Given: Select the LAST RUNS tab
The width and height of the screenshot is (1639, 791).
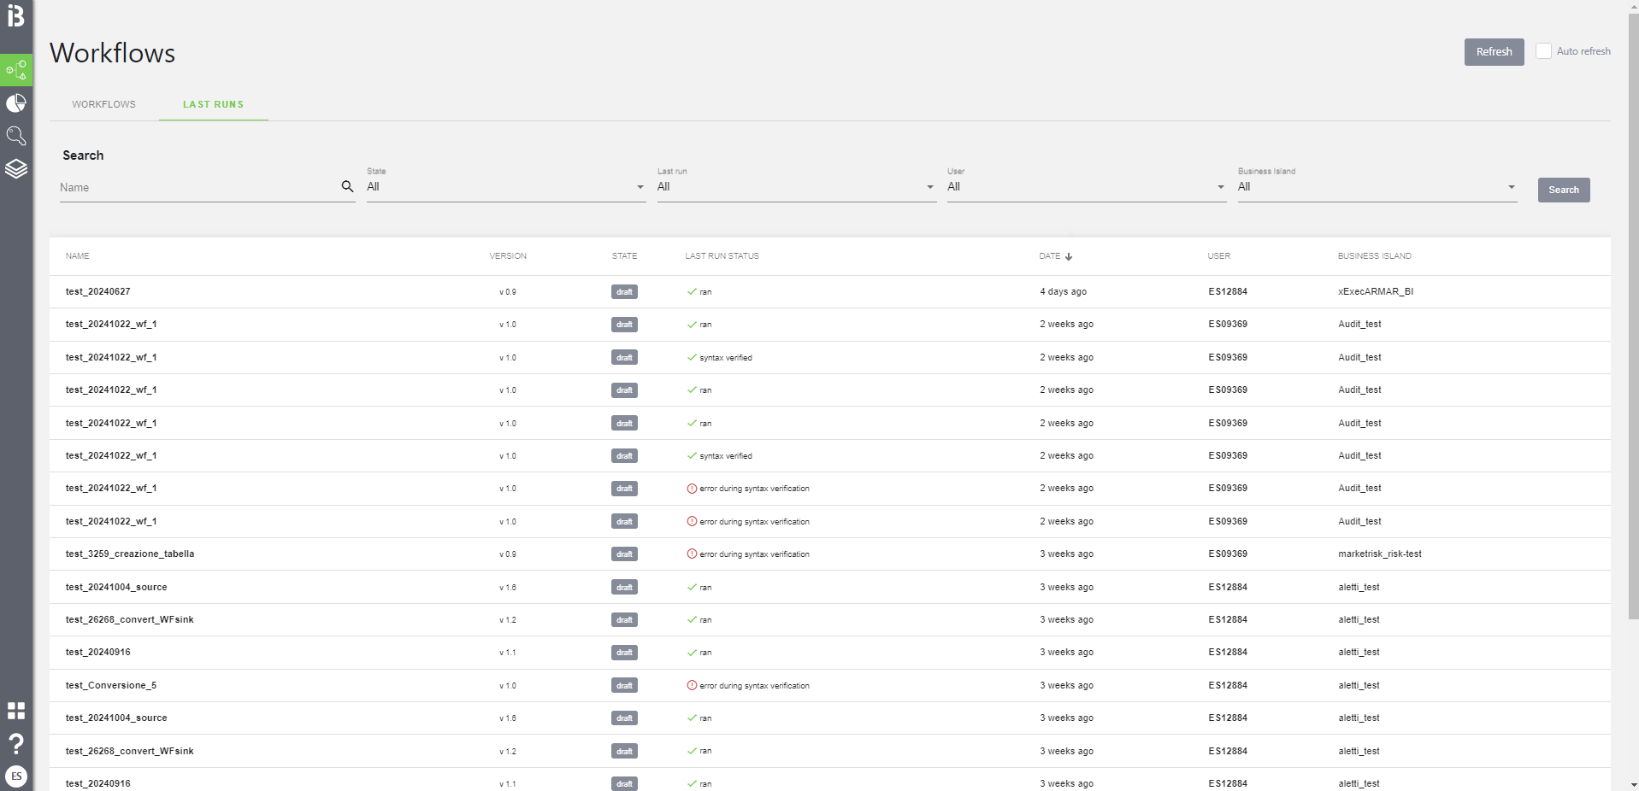Looking at the screenshot, I should (213, 103).
